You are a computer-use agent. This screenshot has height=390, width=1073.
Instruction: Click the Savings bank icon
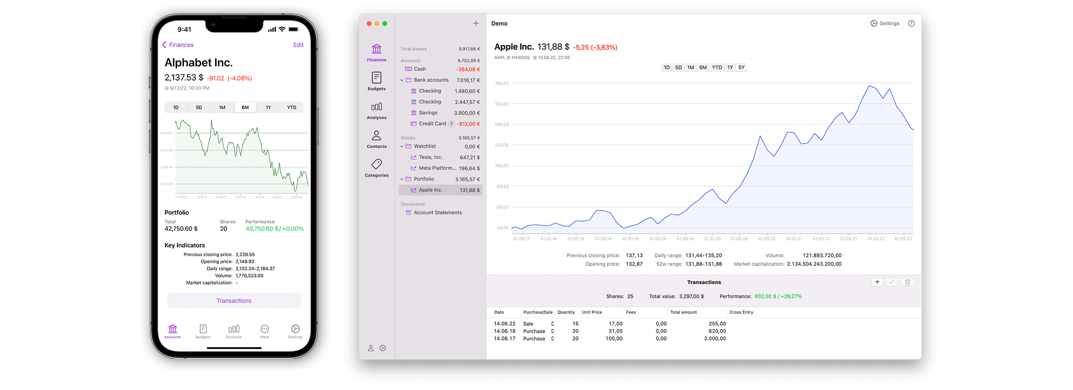pos(413,113)
